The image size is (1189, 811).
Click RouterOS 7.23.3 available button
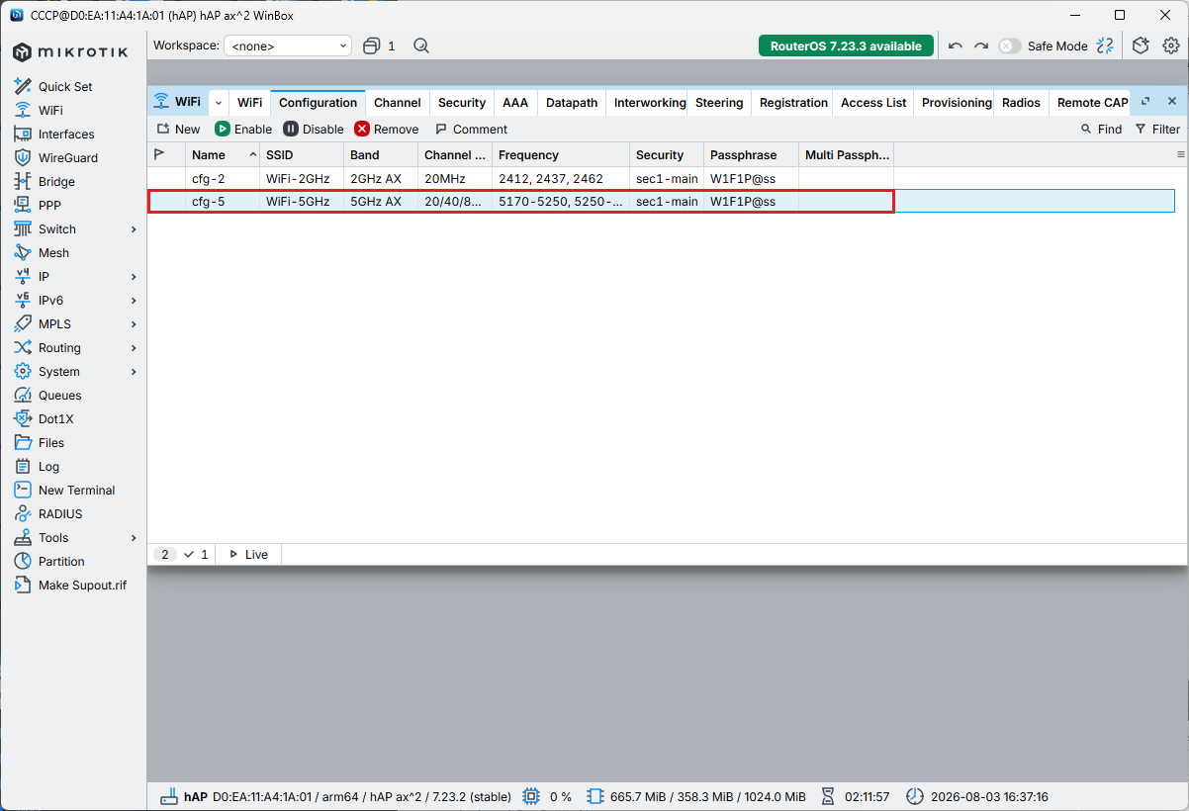pos(846,45)
